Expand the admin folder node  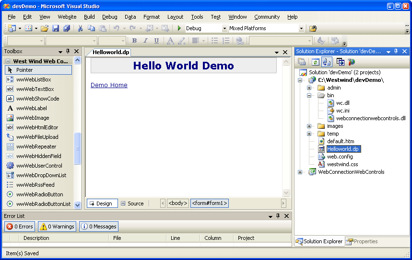coord(309,88)
